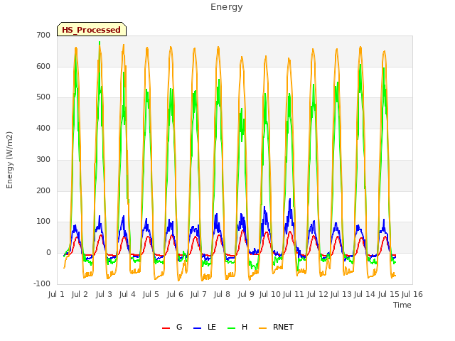Click the orange RNET legend swatch
The height and width of the screenshot is (341, 455).
[262, 328]
